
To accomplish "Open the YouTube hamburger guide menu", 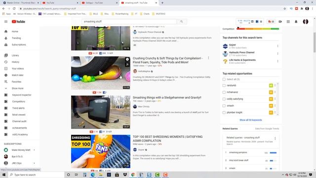I will tap(6, 22).
